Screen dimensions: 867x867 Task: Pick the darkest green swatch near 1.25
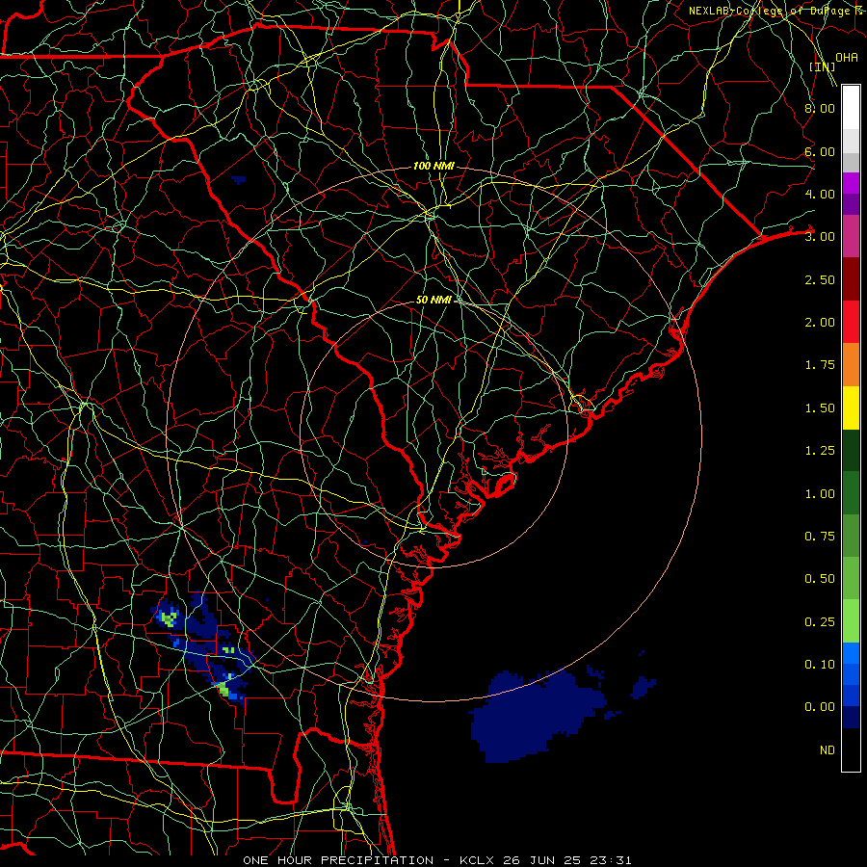tap(851, 450)
